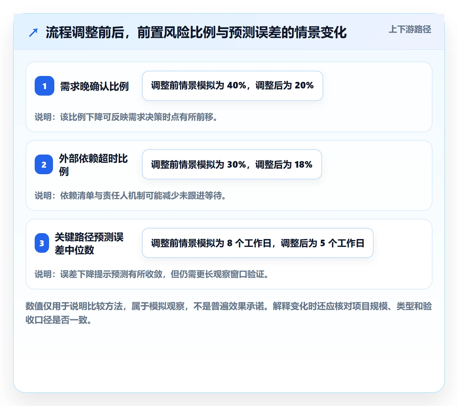Screen dimensions: 458x406
Task: Select the 需求晚确认比例 heading
Action: click(x=95, y=86)
